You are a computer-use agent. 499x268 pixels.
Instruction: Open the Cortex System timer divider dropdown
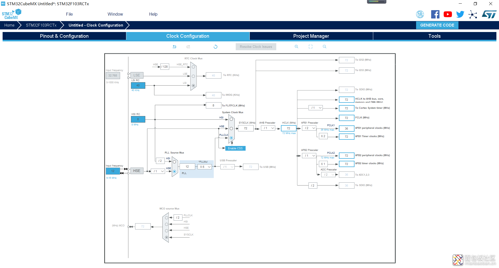click(x=316, y=108)
